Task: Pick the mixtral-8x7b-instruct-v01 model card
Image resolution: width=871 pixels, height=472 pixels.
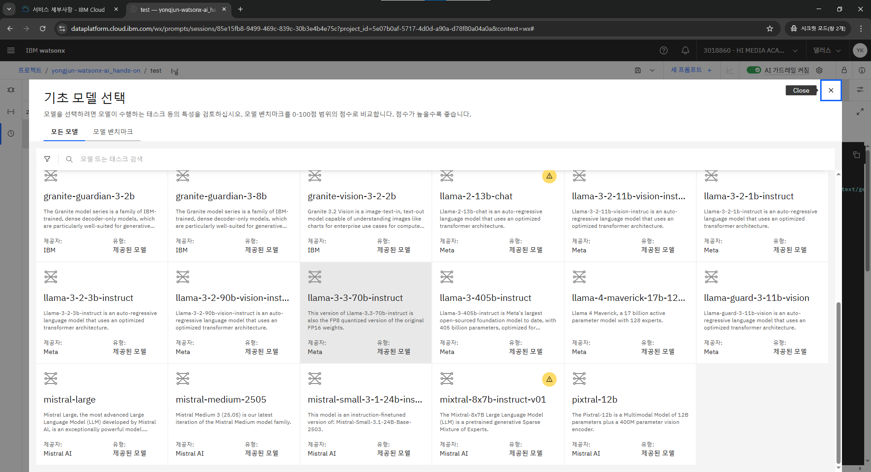Action: tap(498, 414)
